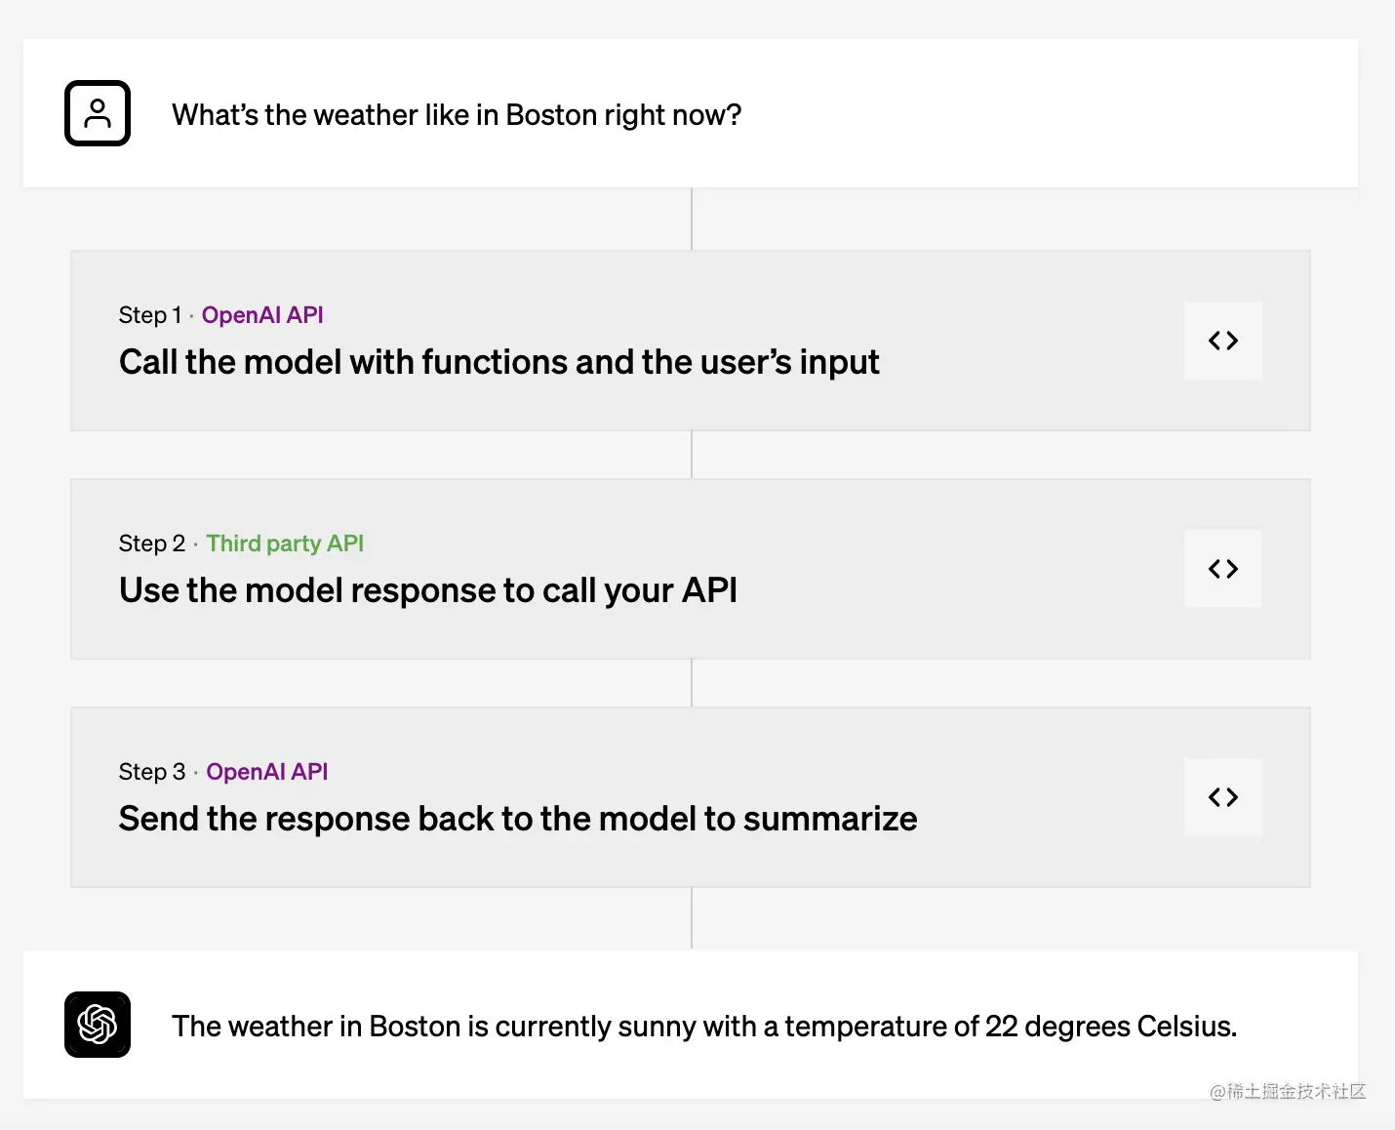Show code for Step 1
This screenshot has height=1130, width=1395.
1223,341
